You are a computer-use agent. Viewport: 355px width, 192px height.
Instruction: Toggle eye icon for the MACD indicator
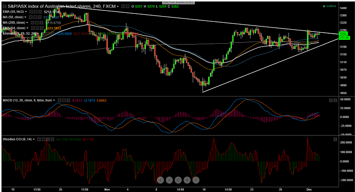(x=59, y=101)
